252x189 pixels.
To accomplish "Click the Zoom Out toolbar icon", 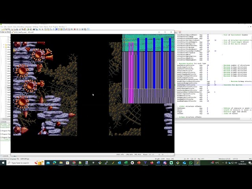I will pos(42,29).
